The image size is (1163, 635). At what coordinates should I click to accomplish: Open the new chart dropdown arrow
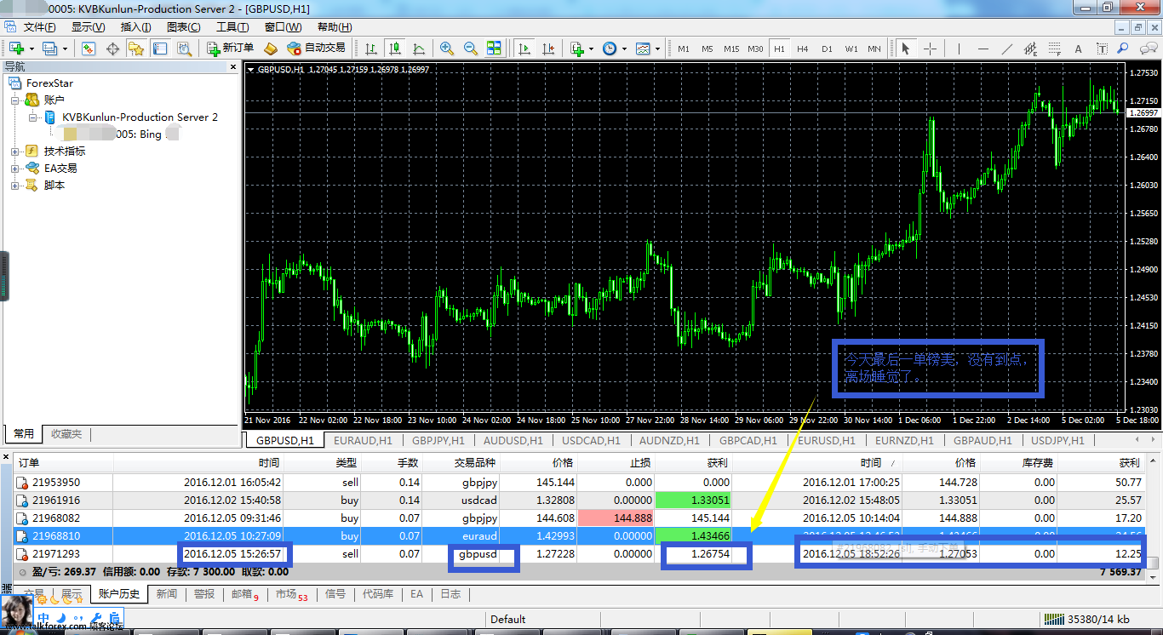point(31,49)
